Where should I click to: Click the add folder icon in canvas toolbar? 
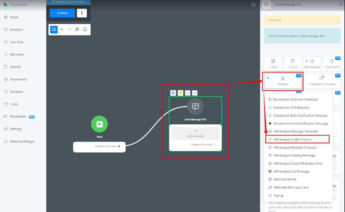pos(54,29)
